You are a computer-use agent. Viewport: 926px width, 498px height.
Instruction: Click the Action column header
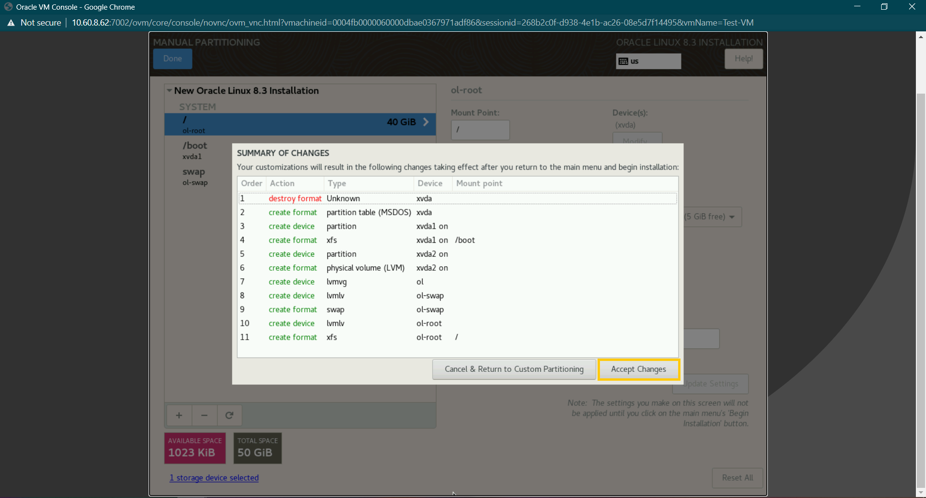tap(295, 183)
